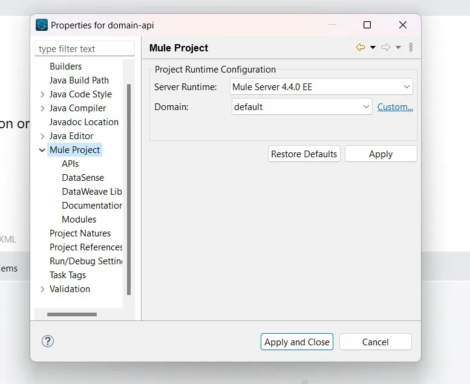Collapse the Mule Project node
The image size is (470, 384).
42,150
